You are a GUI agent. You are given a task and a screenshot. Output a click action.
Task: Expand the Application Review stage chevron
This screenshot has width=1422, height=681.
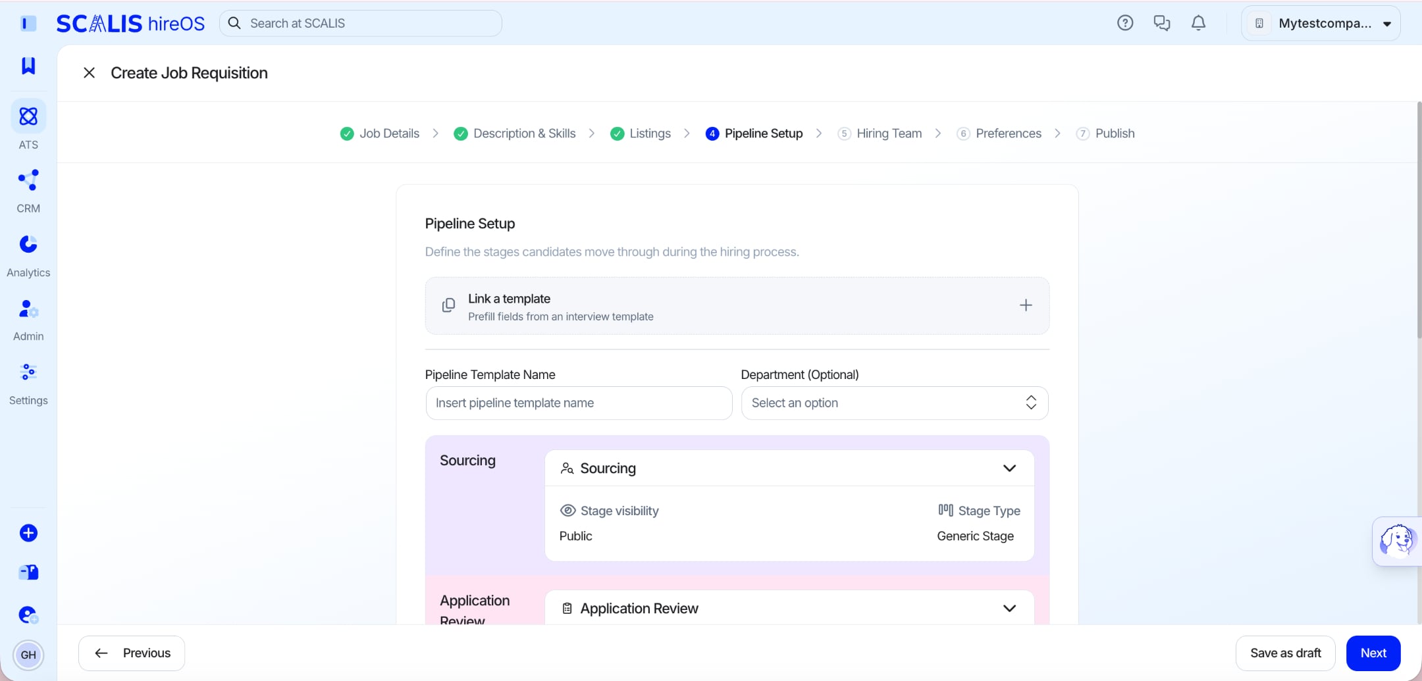tap(1009, 609)
